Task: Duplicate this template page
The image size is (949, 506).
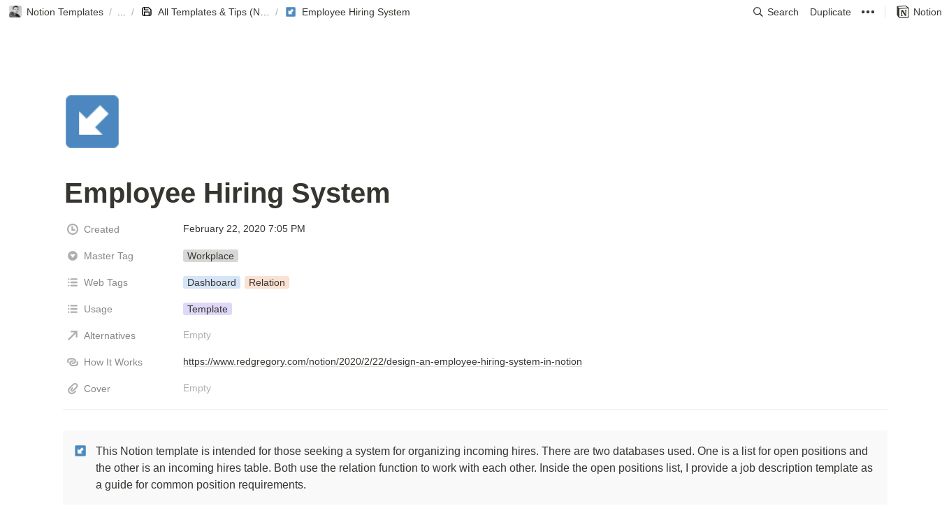Action: 830,12
